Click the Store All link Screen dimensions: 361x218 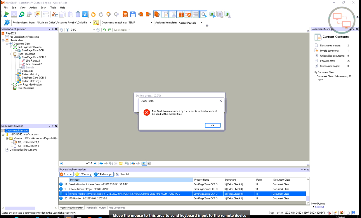[x=319, y=207]
